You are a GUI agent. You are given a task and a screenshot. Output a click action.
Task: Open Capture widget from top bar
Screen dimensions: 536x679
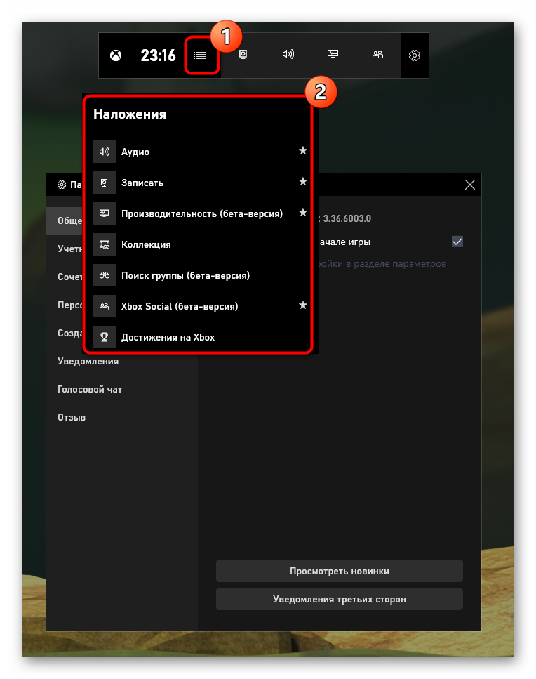(243, 54)
